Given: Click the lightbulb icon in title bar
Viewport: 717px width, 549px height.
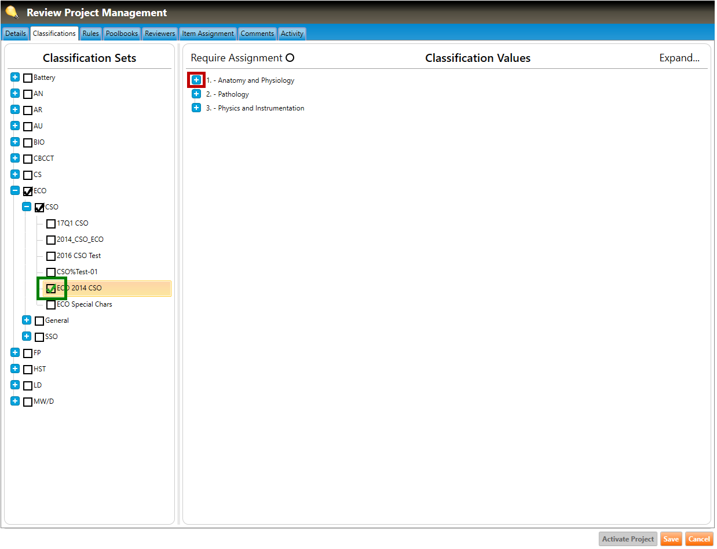Looking at the screenshot, I should pos(12,12).
